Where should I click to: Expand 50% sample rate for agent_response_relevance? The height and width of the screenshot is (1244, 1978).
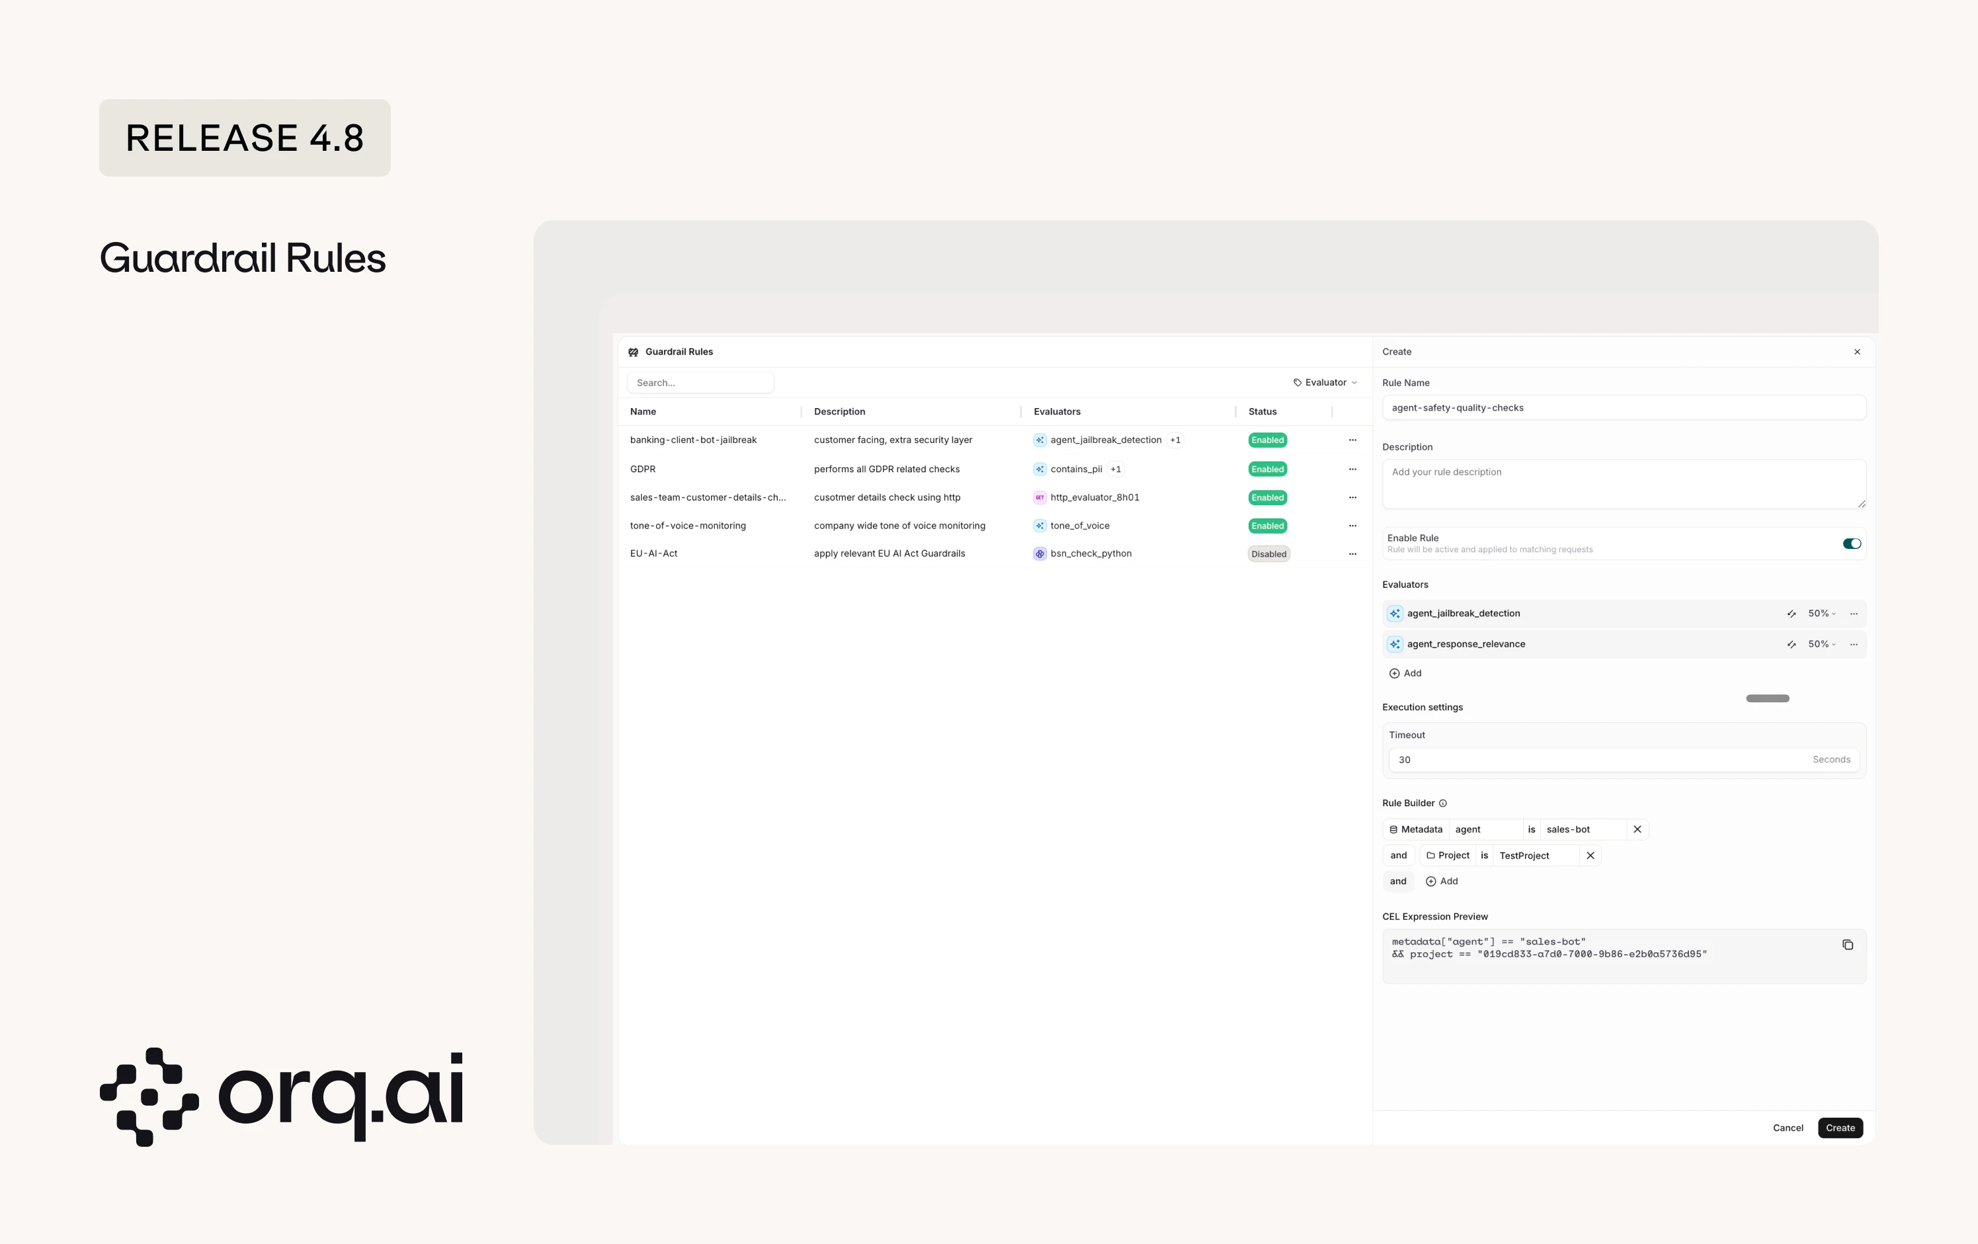click(1821, 645)
